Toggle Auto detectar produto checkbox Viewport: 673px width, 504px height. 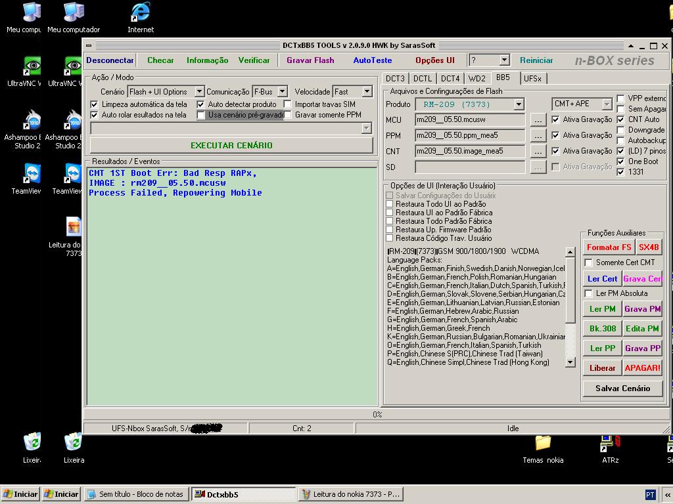tap(201, 104)
